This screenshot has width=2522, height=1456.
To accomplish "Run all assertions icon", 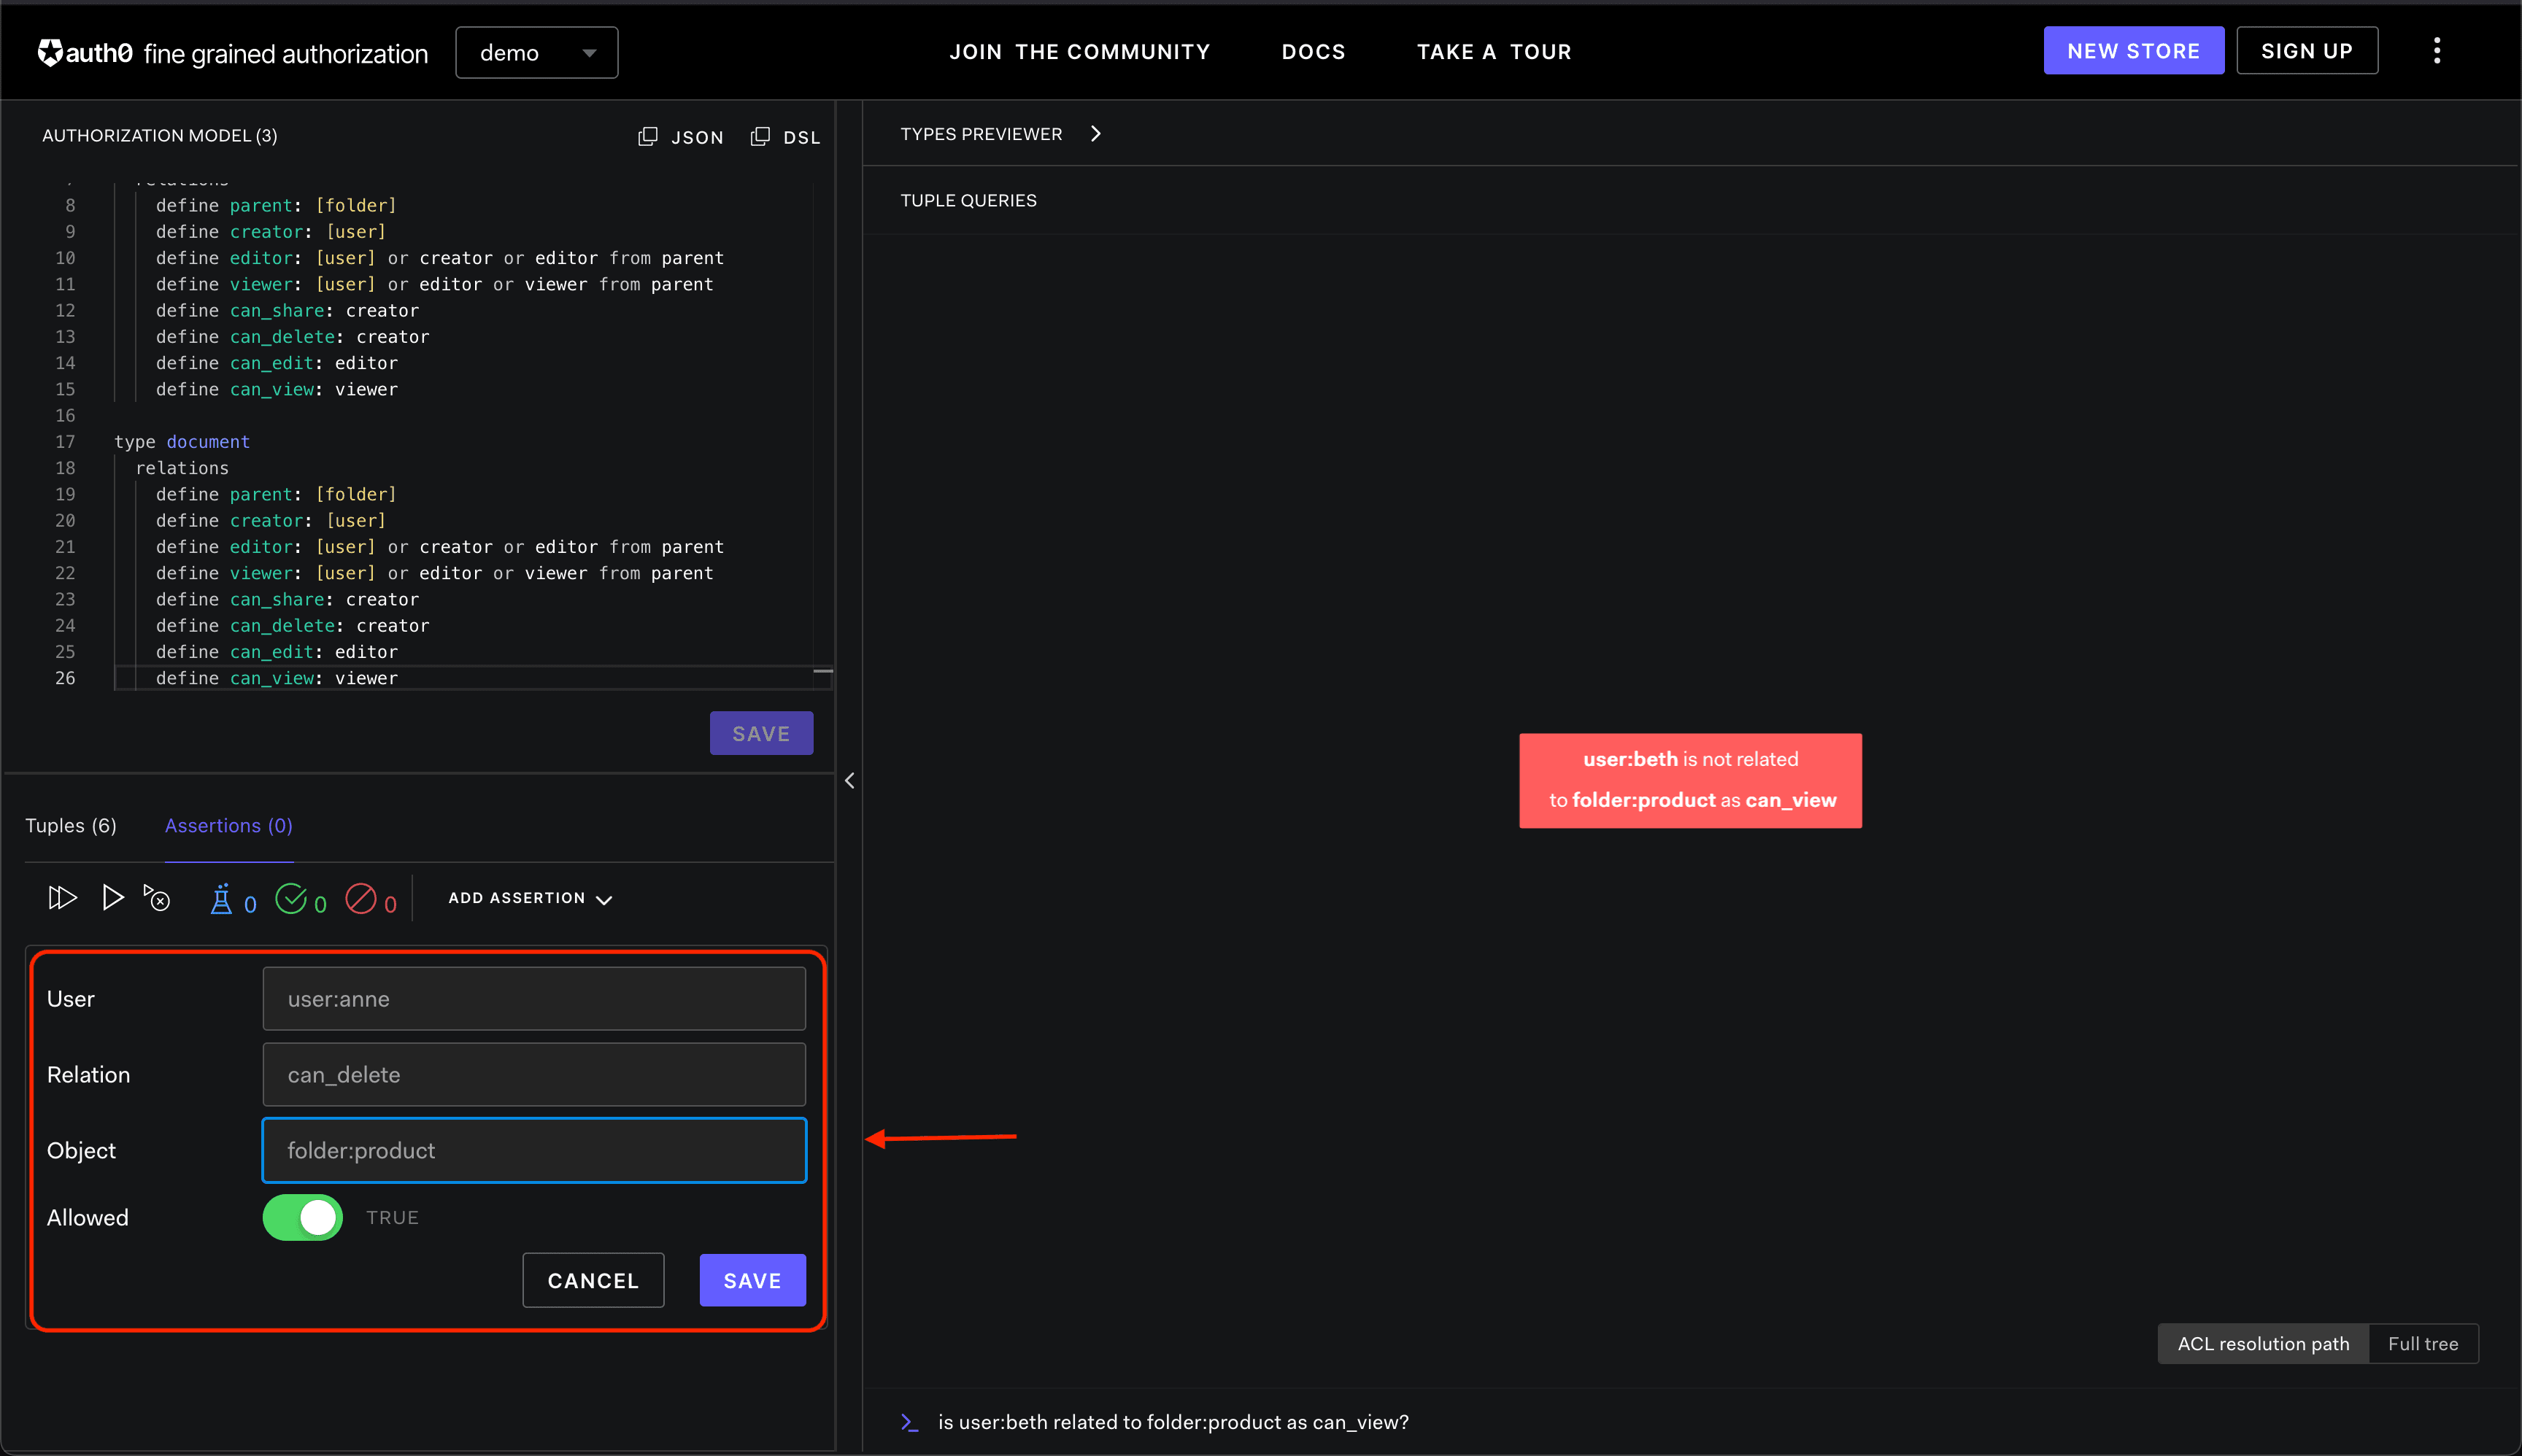I will click(62, 898).
